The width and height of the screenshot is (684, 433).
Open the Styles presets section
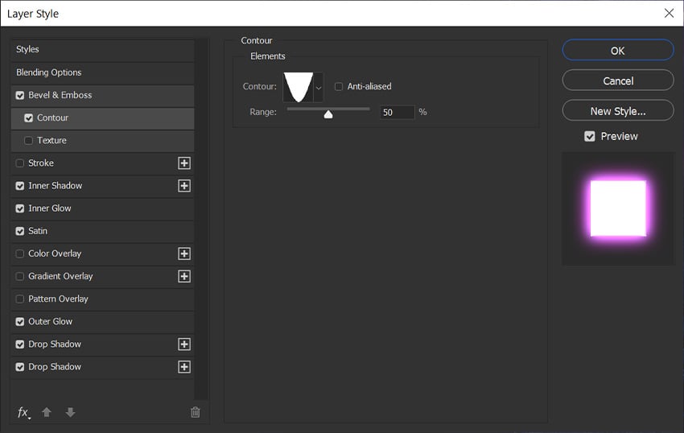pyautogui.click(x=28, y=50)
